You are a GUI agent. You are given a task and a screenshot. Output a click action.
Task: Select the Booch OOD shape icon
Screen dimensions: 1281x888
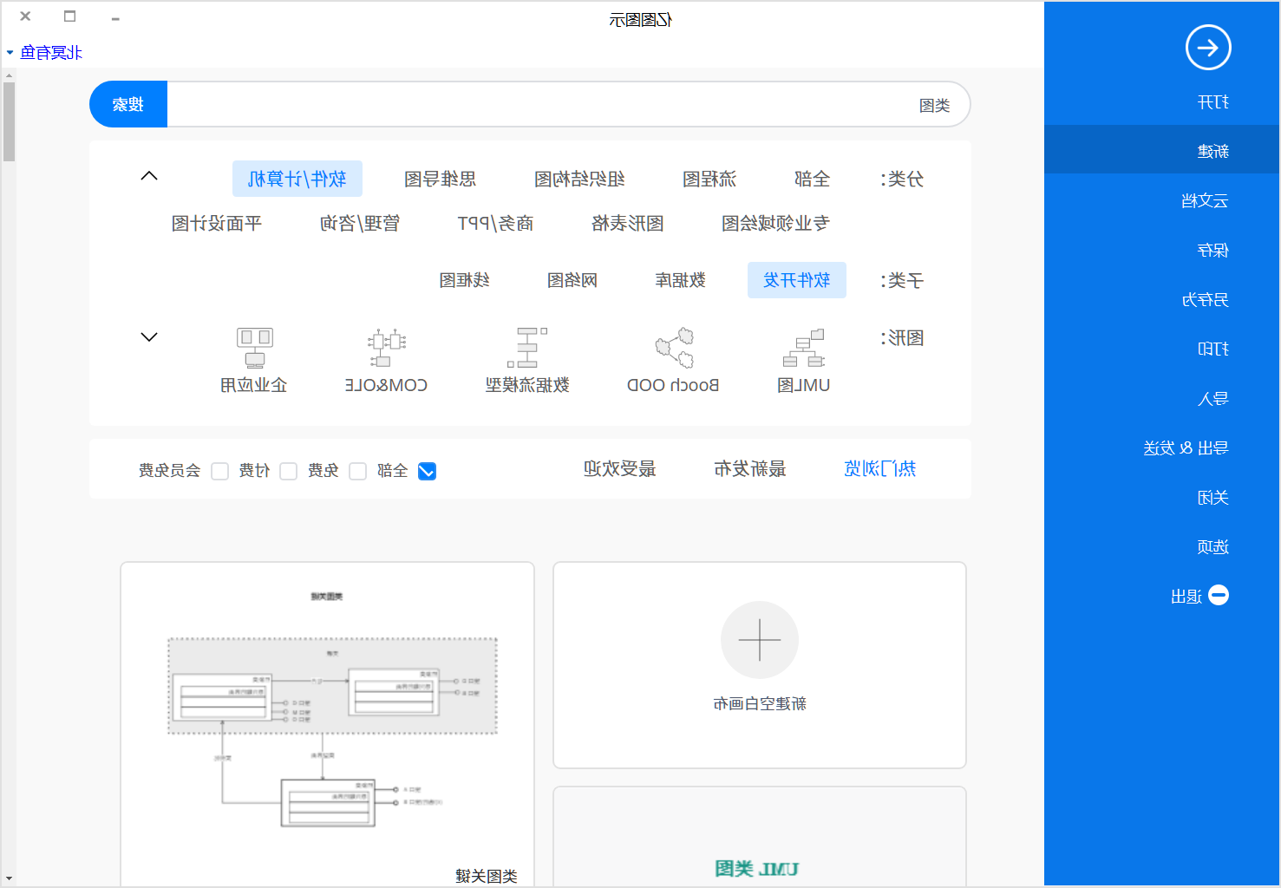[x=674, y=349]
